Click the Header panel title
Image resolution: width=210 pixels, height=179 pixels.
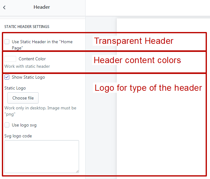pyautogui.click(x=42, y=7)
